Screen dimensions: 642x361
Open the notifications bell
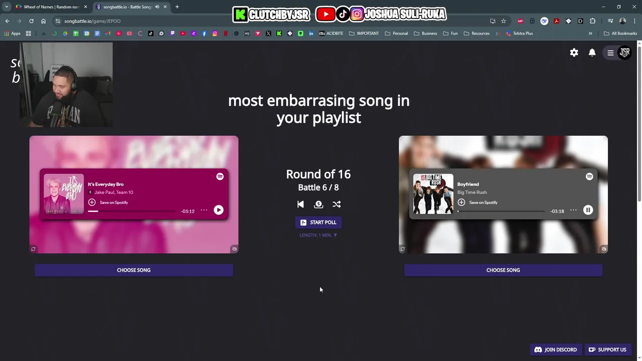[x=592, y=53]
